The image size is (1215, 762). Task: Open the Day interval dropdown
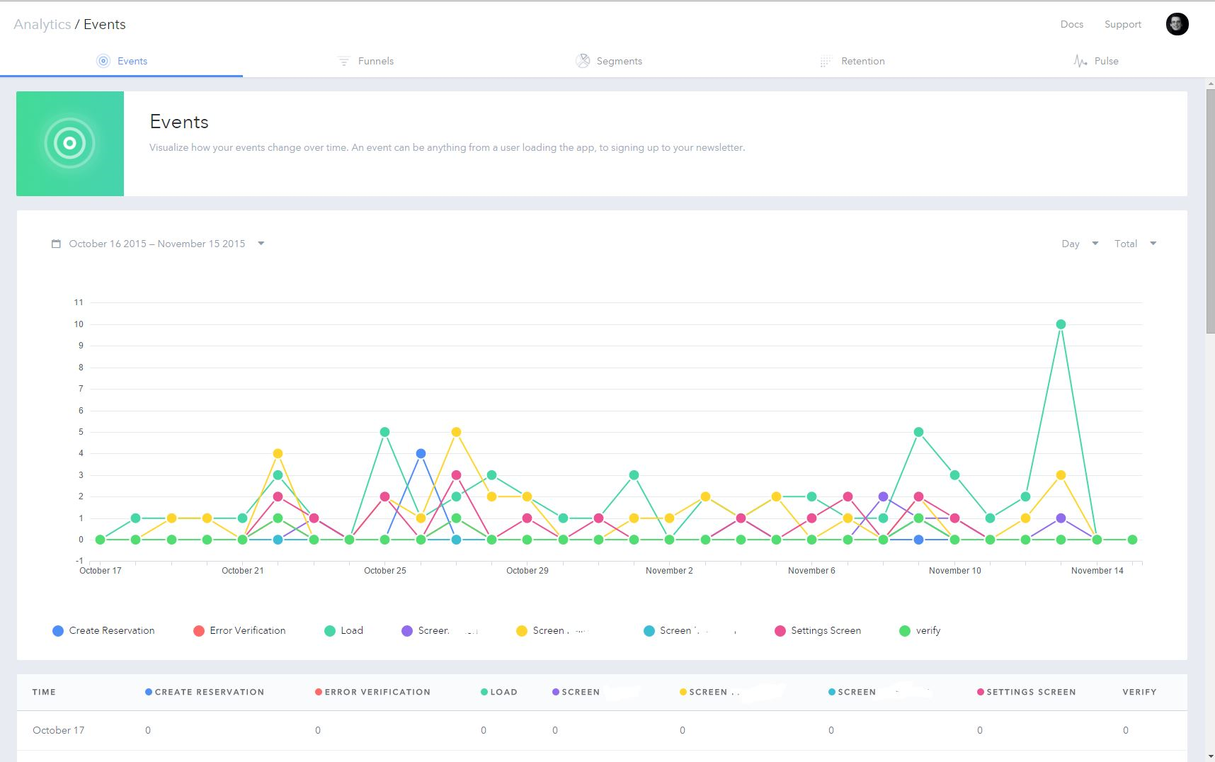(1080, 244)
